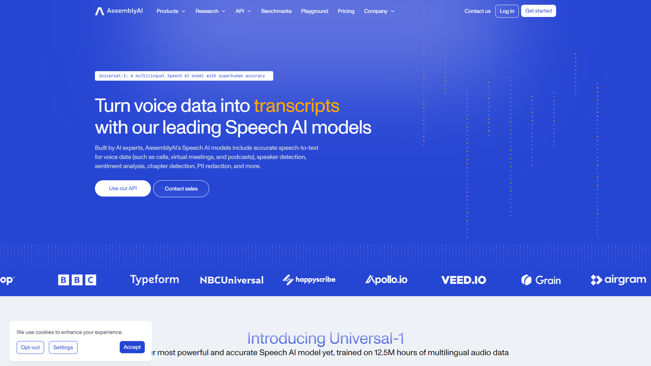Viewport: 651px width, 366px height.
Task: Click the Benchmarks menu item
Action: point(276,11)
